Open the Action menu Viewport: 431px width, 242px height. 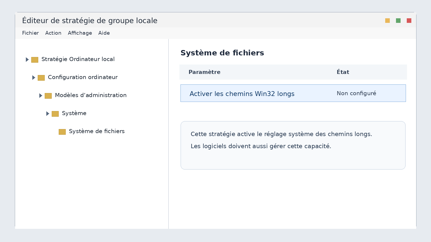click(53, 33)
